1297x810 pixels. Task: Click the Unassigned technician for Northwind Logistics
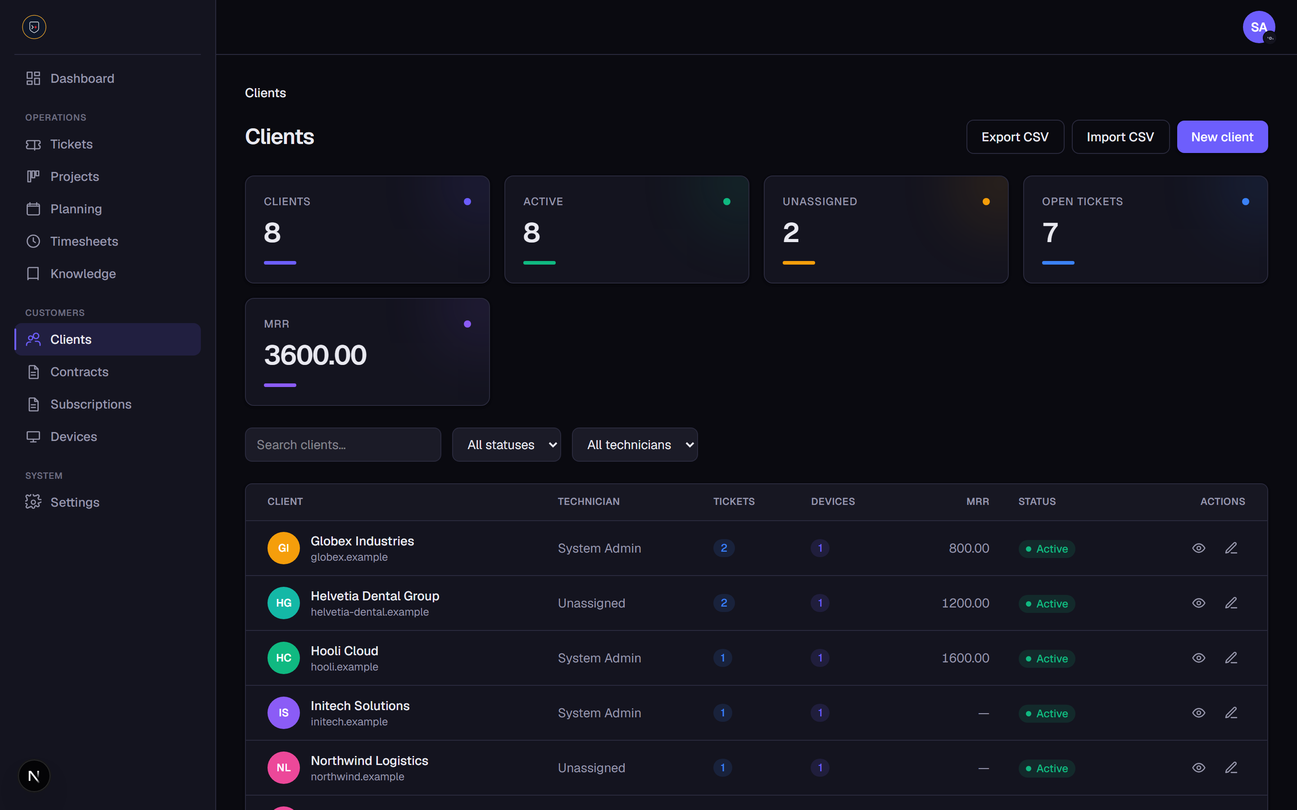click(x=591, y=768)
